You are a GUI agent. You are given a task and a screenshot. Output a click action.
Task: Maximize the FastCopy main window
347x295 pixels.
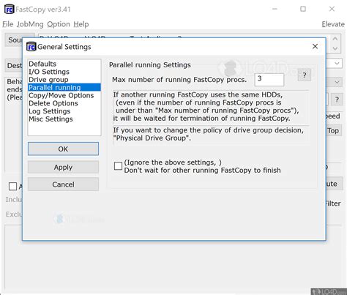pyautogui.click(x=303, y=9)
